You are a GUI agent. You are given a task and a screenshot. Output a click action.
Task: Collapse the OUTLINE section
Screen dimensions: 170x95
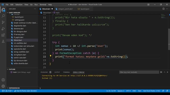[12, 69]
